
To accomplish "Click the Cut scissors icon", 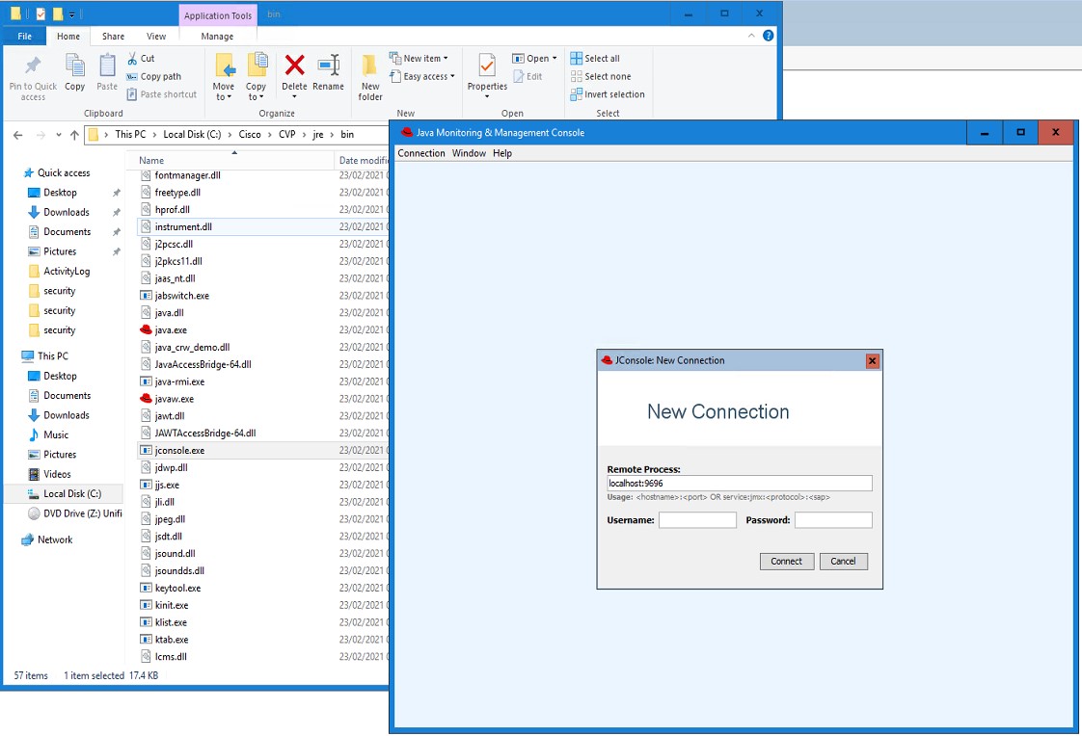I will (132, 59).
